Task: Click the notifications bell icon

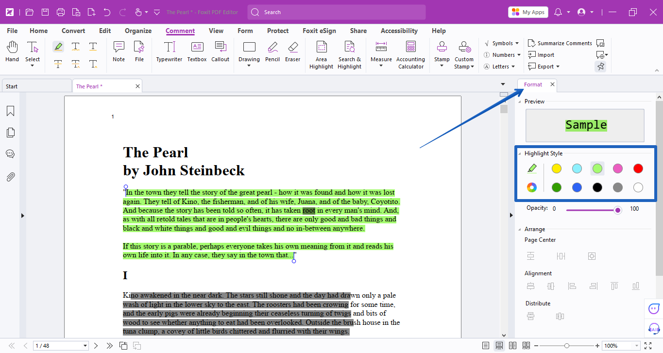Action: click(558, 12)
